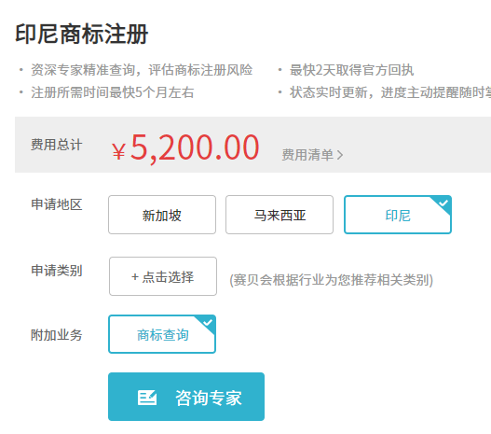
Task: Open category picker via 点击选择
Action: 163,276
